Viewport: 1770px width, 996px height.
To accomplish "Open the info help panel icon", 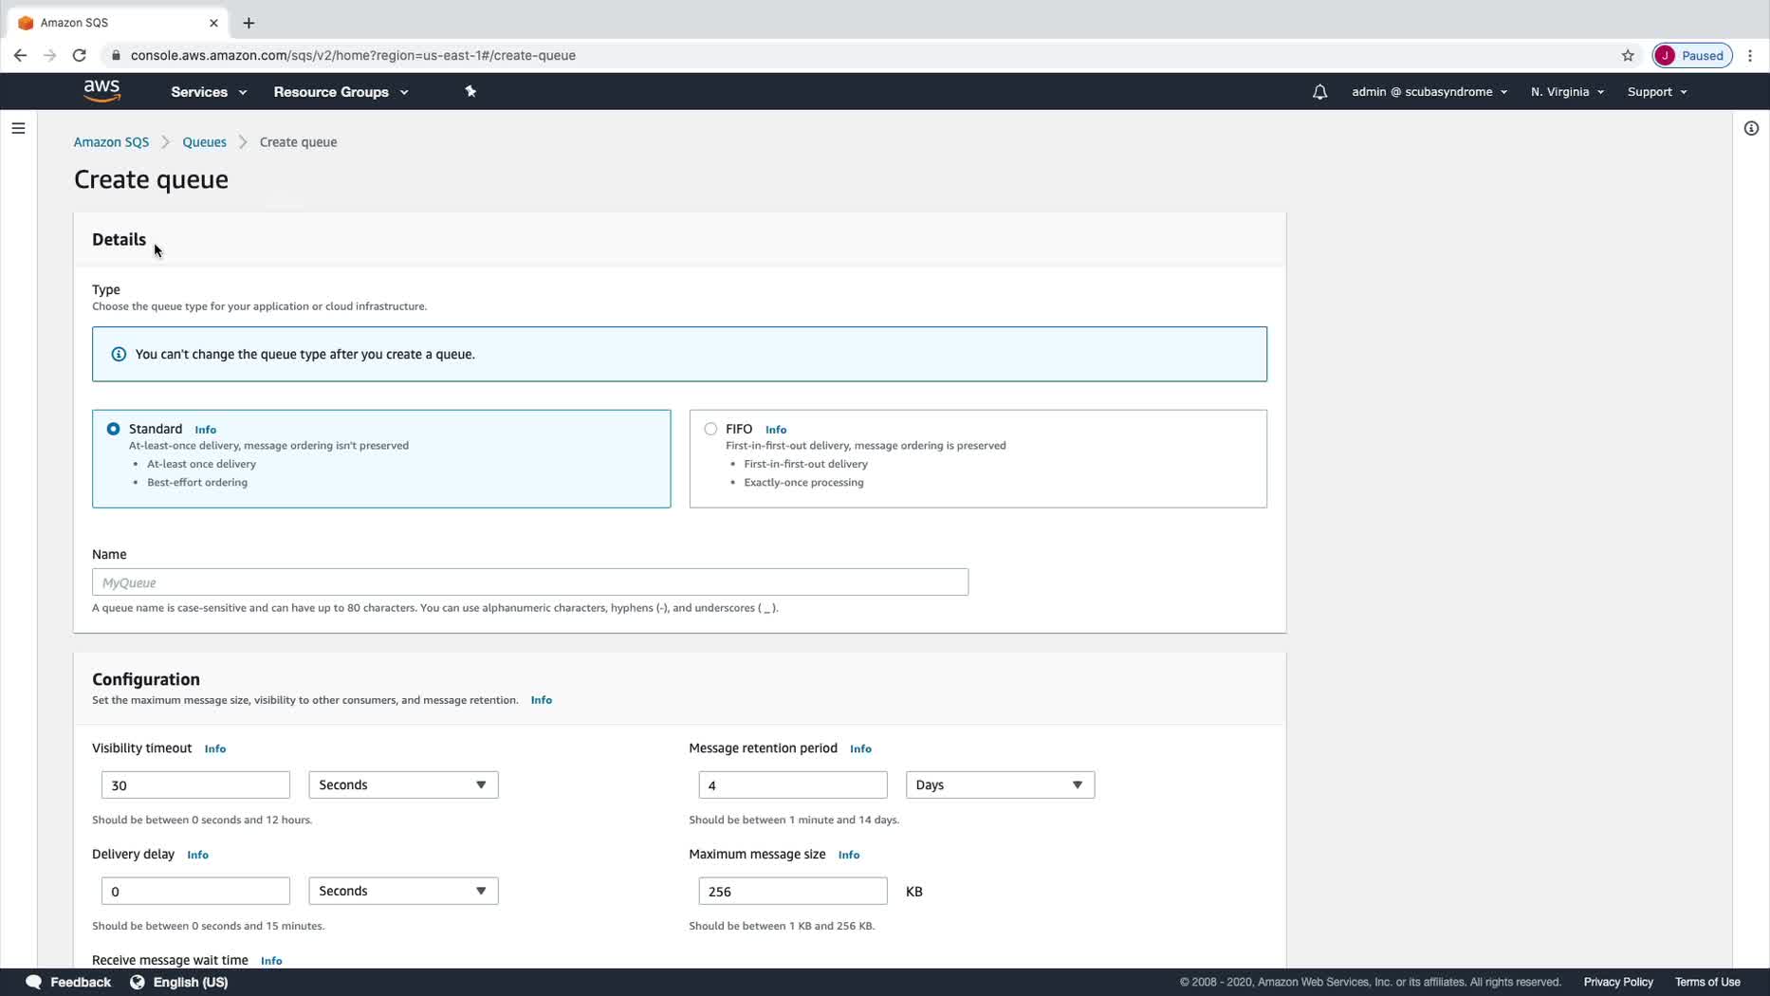I will point(1751,128).
